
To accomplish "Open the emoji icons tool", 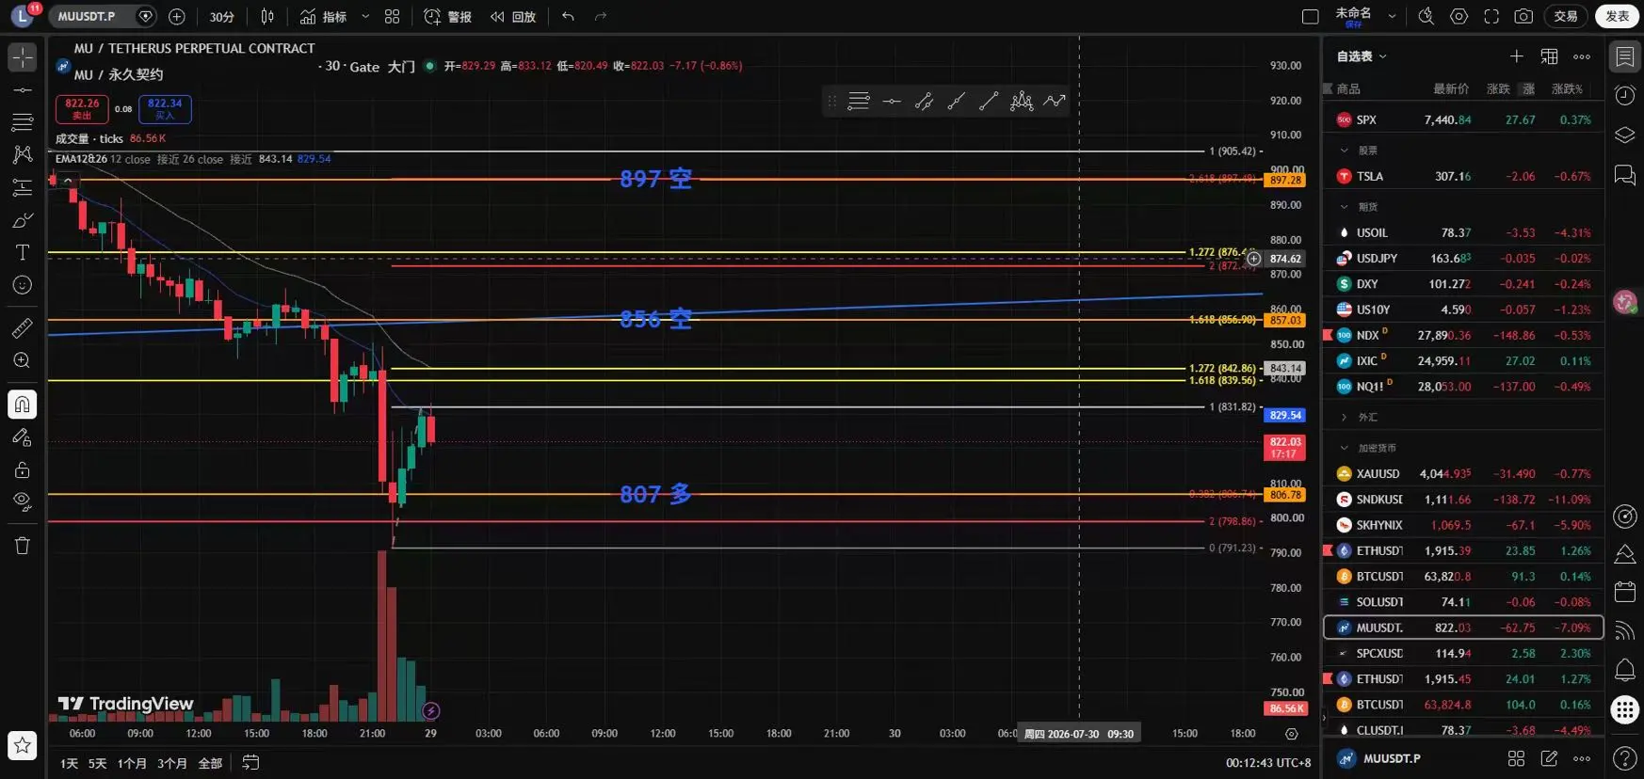I will (23, 285).
